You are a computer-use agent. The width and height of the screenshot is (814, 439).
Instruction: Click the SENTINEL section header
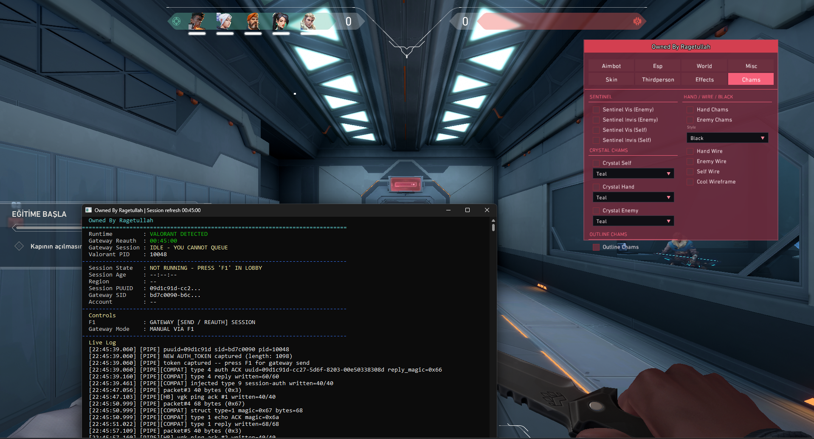coord(600,97)
